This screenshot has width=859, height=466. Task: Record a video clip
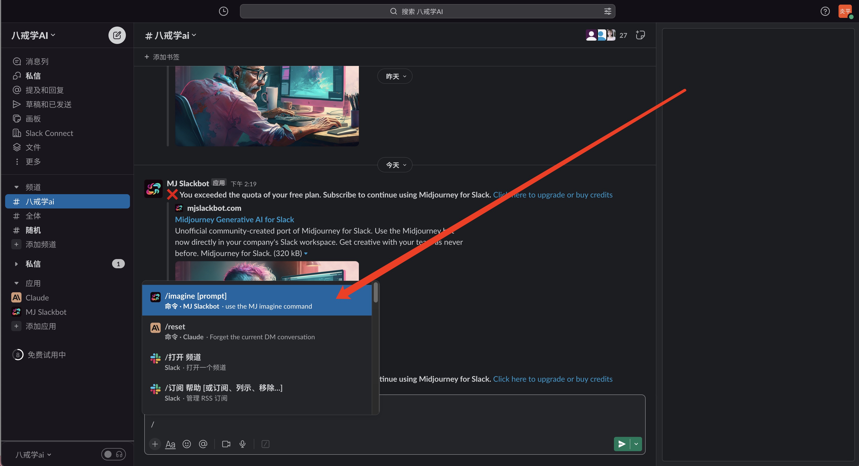pos(226,444)
